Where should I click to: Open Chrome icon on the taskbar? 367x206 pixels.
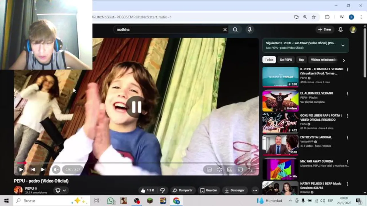(x=176, y=201)
